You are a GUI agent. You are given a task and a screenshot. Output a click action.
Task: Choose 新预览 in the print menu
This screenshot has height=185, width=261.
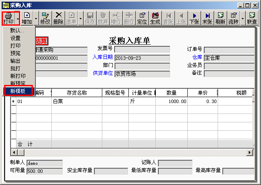[19, 83]
